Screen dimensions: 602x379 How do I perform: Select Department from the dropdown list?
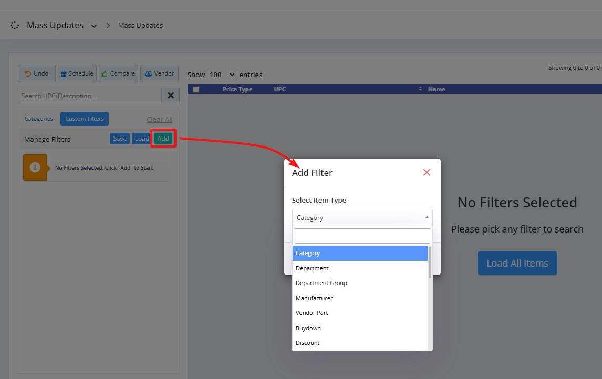360,268
